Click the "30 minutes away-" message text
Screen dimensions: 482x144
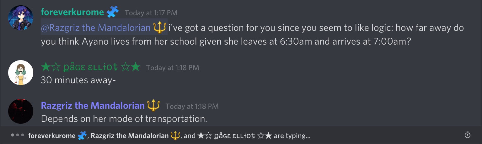pyautogui.click(x=78, y=80)
